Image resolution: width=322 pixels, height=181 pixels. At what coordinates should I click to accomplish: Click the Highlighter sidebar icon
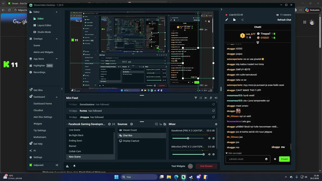[x=31, y=66]
